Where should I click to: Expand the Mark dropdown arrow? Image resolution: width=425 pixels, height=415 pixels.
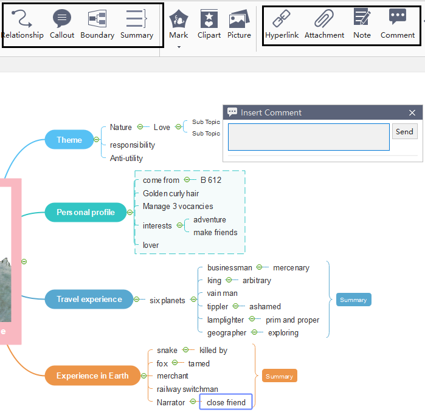179,47
